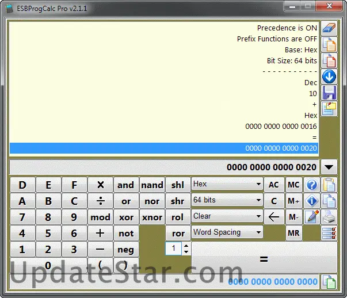Click tape entry '0000 0000 0000 0016'
Viewport: 347px width, 298px height.
click(281, 127)
